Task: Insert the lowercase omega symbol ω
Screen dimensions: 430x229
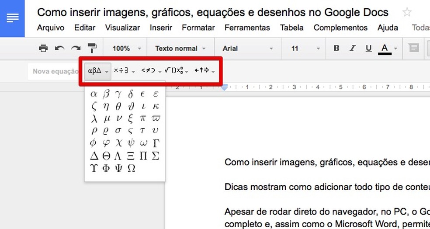Action: point(143,143)
